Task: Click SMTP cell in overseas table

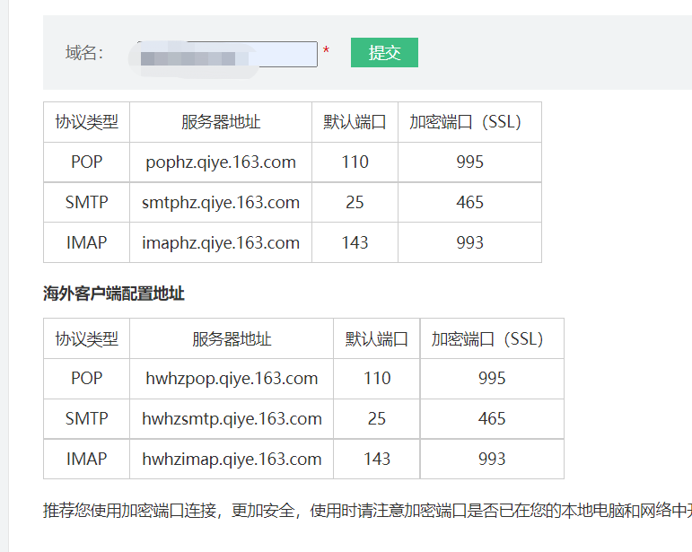Action: click(86, 418)
